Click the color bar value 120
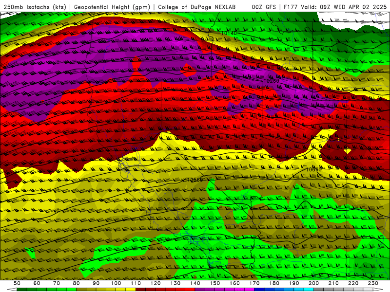This screenshot has height=292, width=390. tap(156, 283)
